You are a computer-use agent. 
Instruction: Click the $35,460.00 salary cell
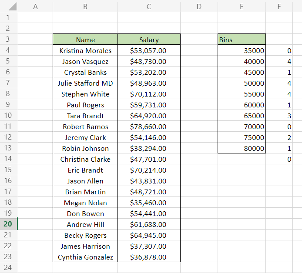point(149,203)
